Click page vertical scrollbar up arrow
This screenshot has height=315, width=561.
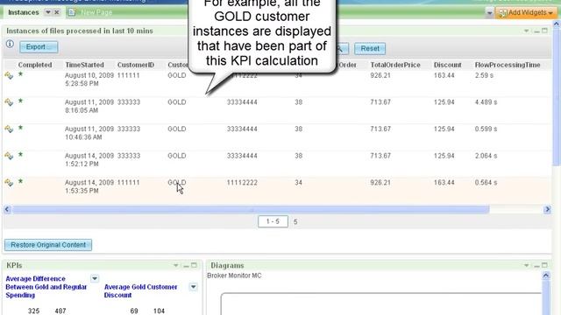point(557,24)
